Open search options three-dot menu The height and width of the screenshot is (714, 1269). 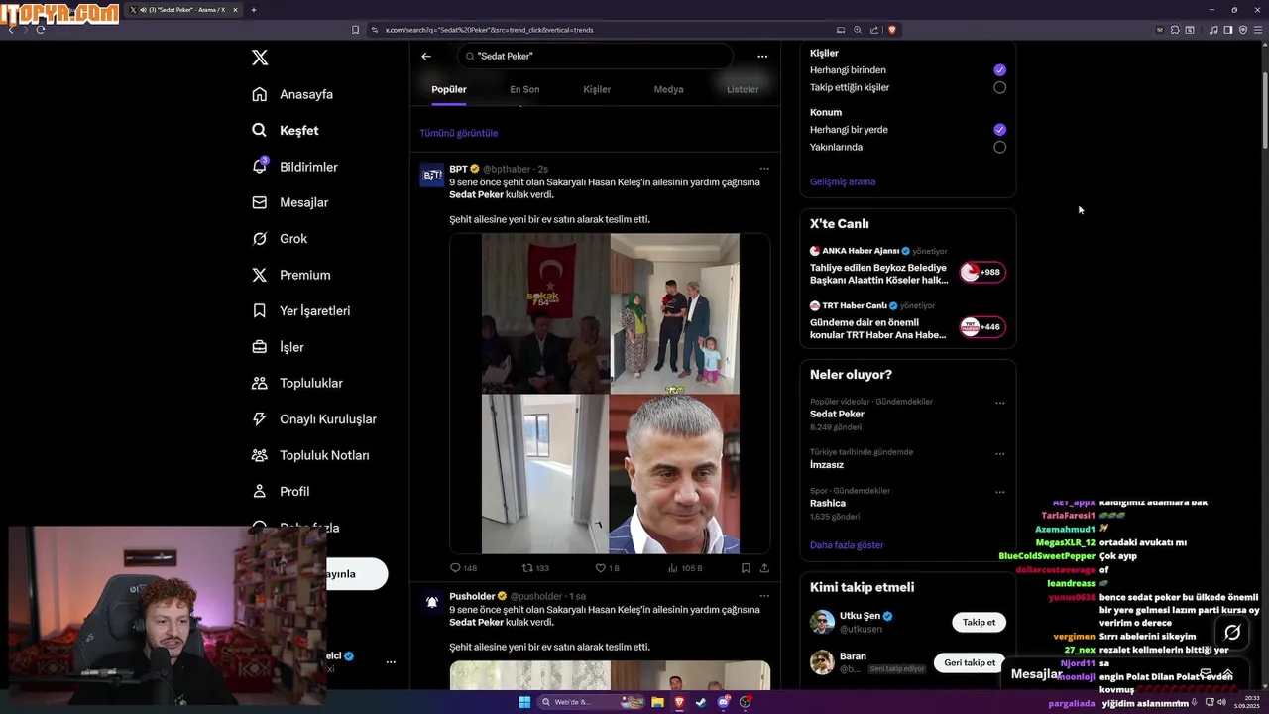(x=762, y=57)
